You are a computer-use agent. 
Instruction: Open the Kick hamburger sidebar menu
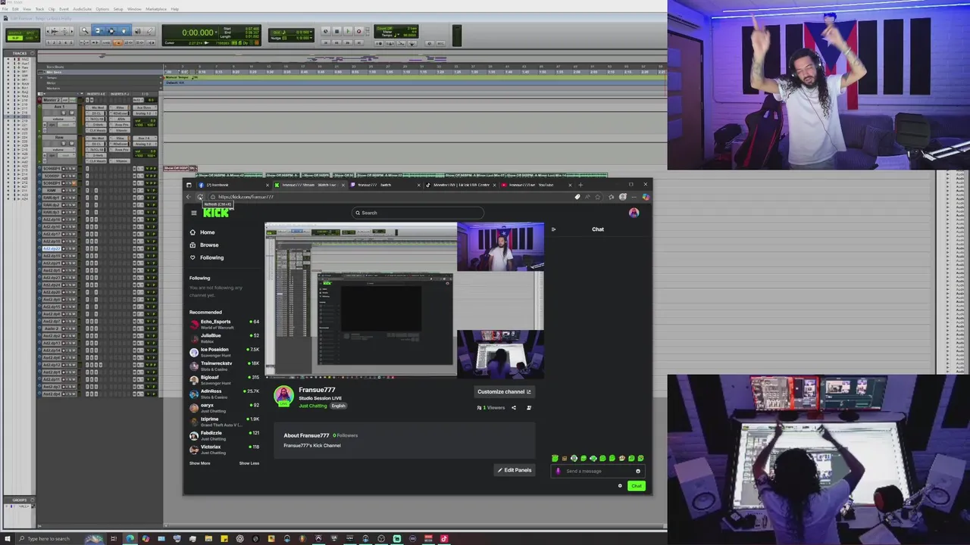(194, 213)
